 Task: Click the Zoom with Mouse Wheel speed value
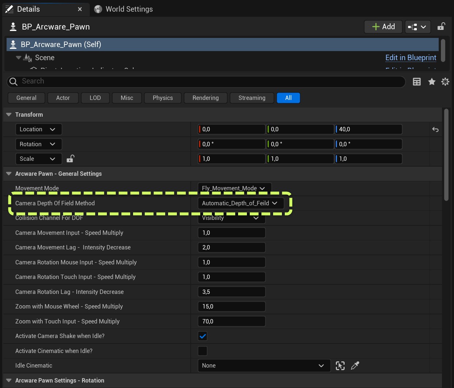click(231, 306)
